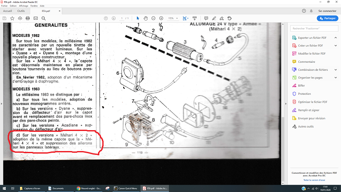Viewport: 341px width, 192px height.
Task: Open the Affichage menu
Action: [x=23, y=6]
